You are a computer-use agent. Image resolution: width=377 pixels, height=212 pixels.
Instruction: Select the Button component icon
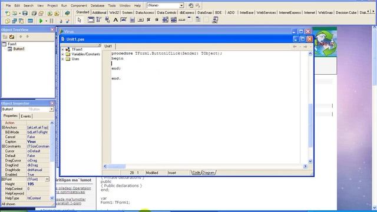click(x=141, y=20)
